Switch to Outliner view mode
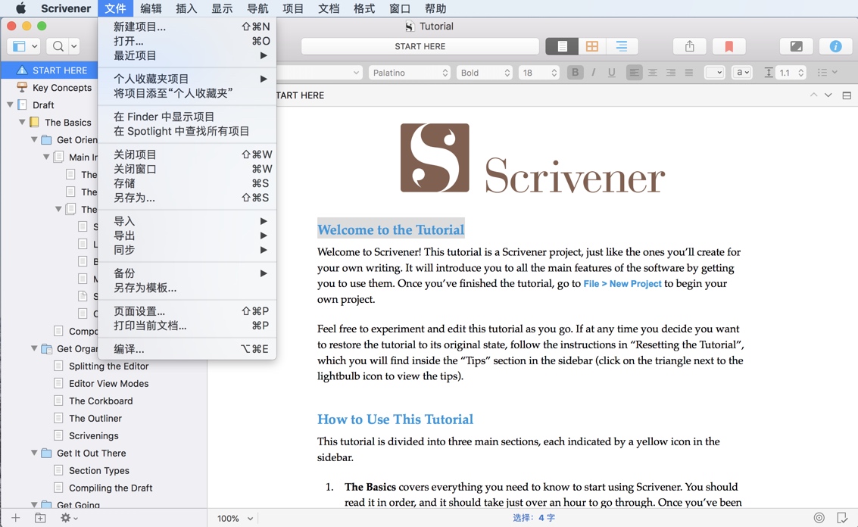 click(619, 46)
